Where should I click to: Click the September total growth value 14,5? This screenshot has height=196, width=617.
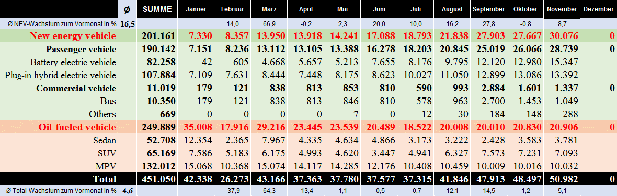pyautogui.click(x=488, y=191)
